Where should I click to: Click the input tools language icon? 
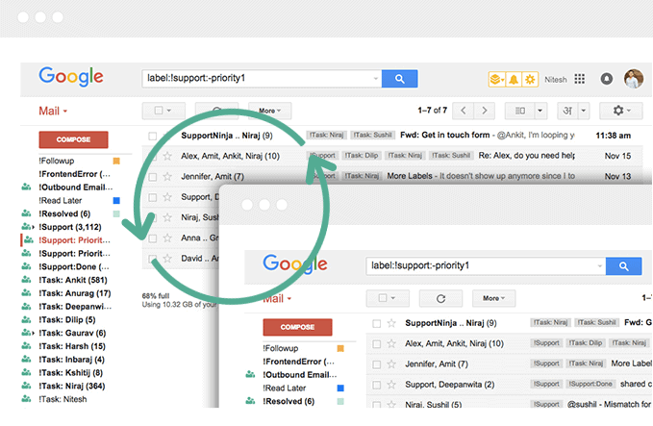pyautogui.click(x=567, y=111)
